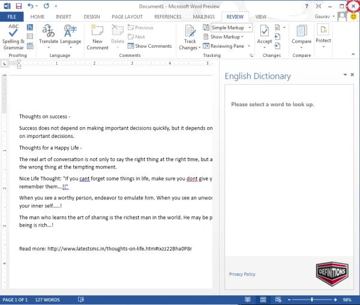Open Tracking group dialog launcher
This screenshot has width=360, height=305.
(x=251, y=56)
